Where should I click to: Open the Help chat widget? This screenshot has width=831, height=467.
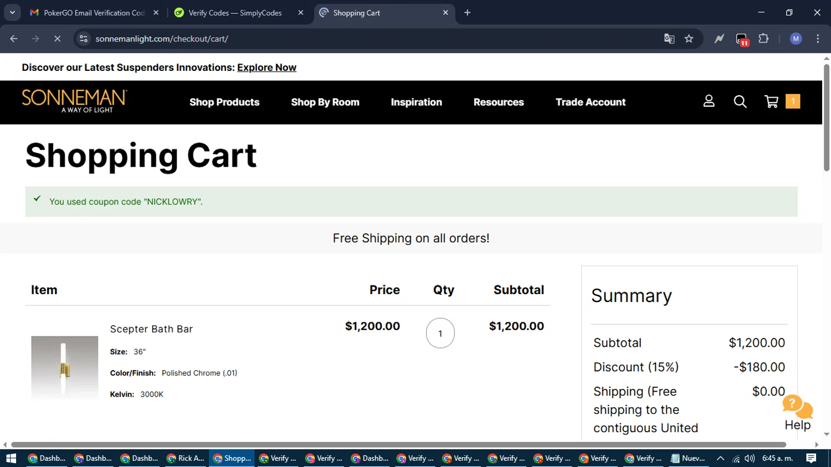(x=798, y=413)
